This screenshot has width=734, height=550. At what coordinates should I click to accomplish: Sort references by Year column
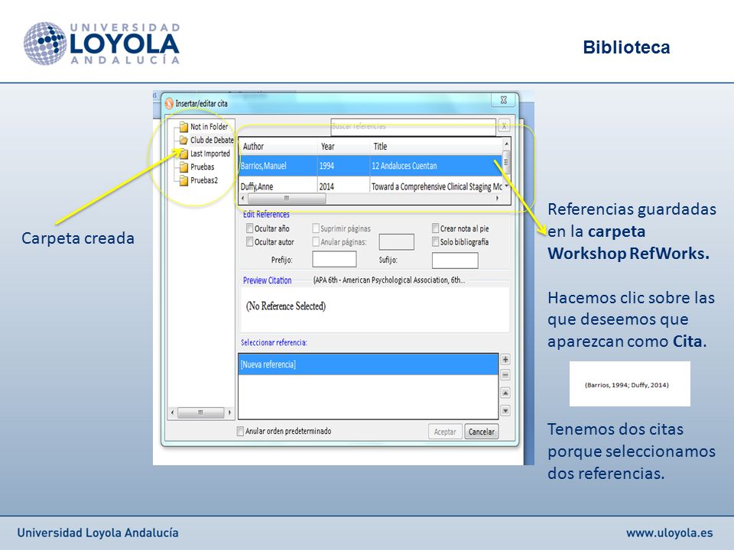pos(343,147)
